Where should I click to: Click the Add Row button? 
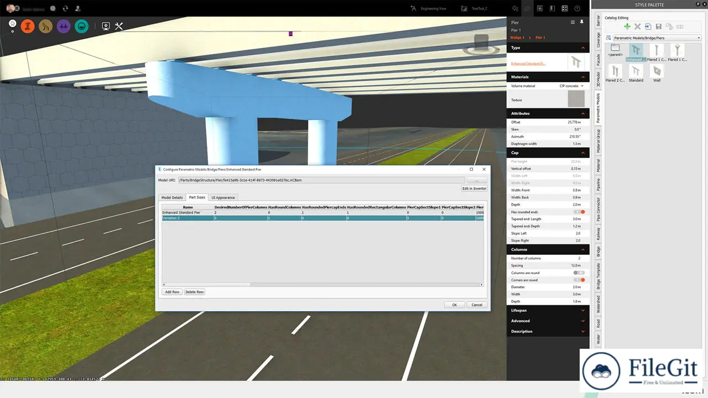[x=172, y=292]
